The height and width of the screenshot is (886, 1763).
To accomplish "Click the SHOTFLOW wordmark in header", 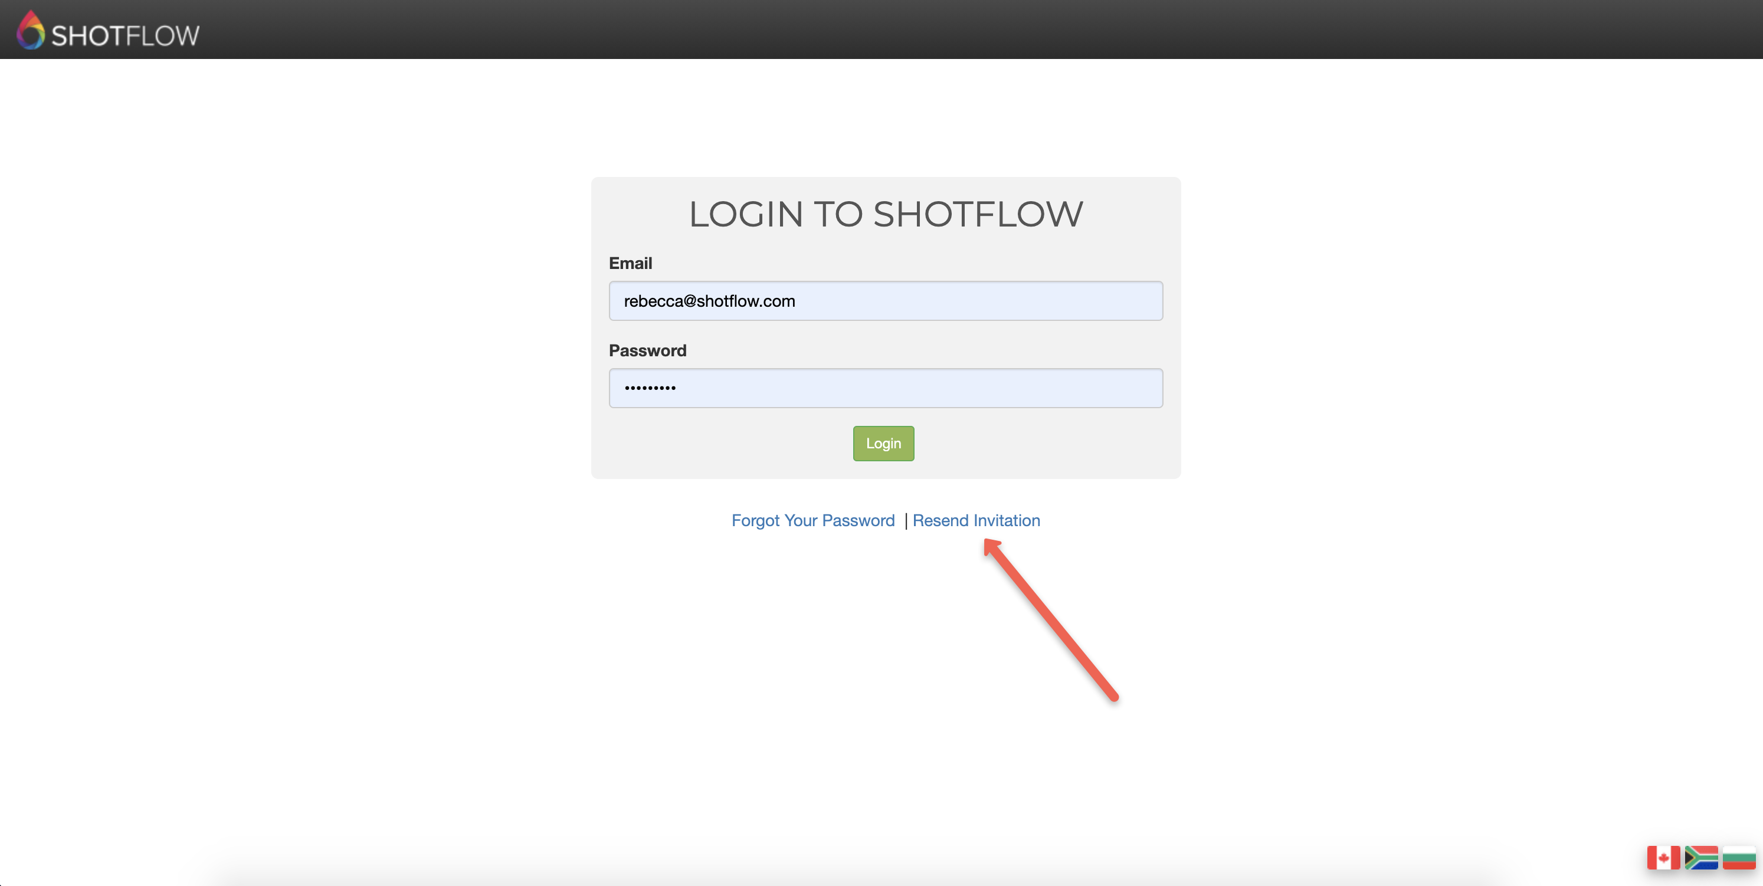I will 125,35.
